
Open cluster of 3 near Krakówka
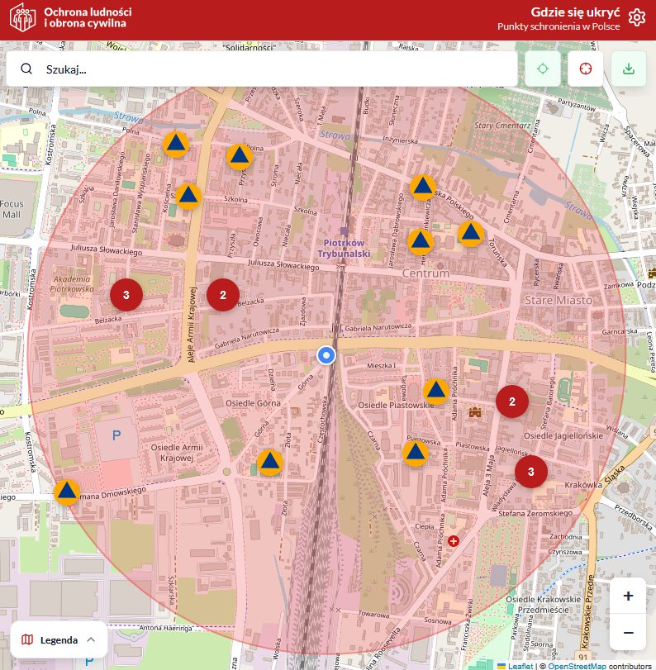tap(531, 472)
